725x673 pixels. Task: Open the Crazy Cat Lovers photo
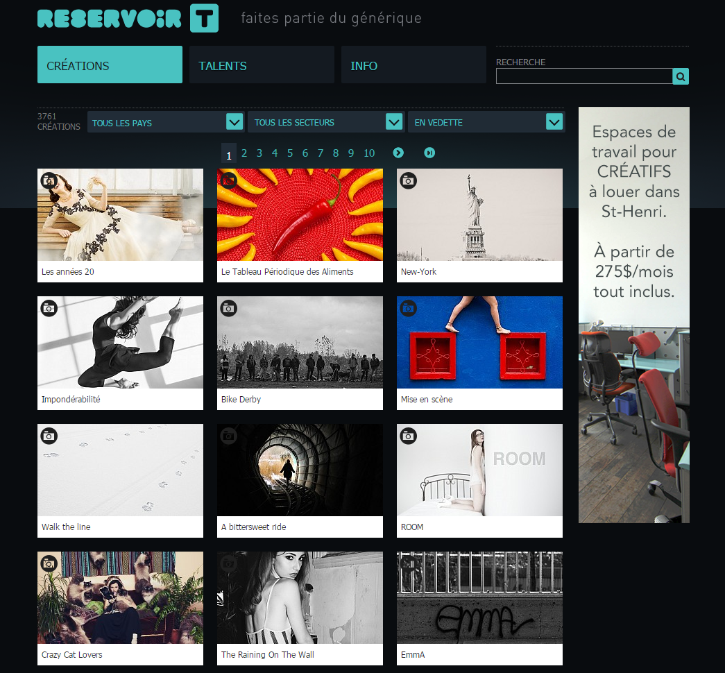pos(120,597)
